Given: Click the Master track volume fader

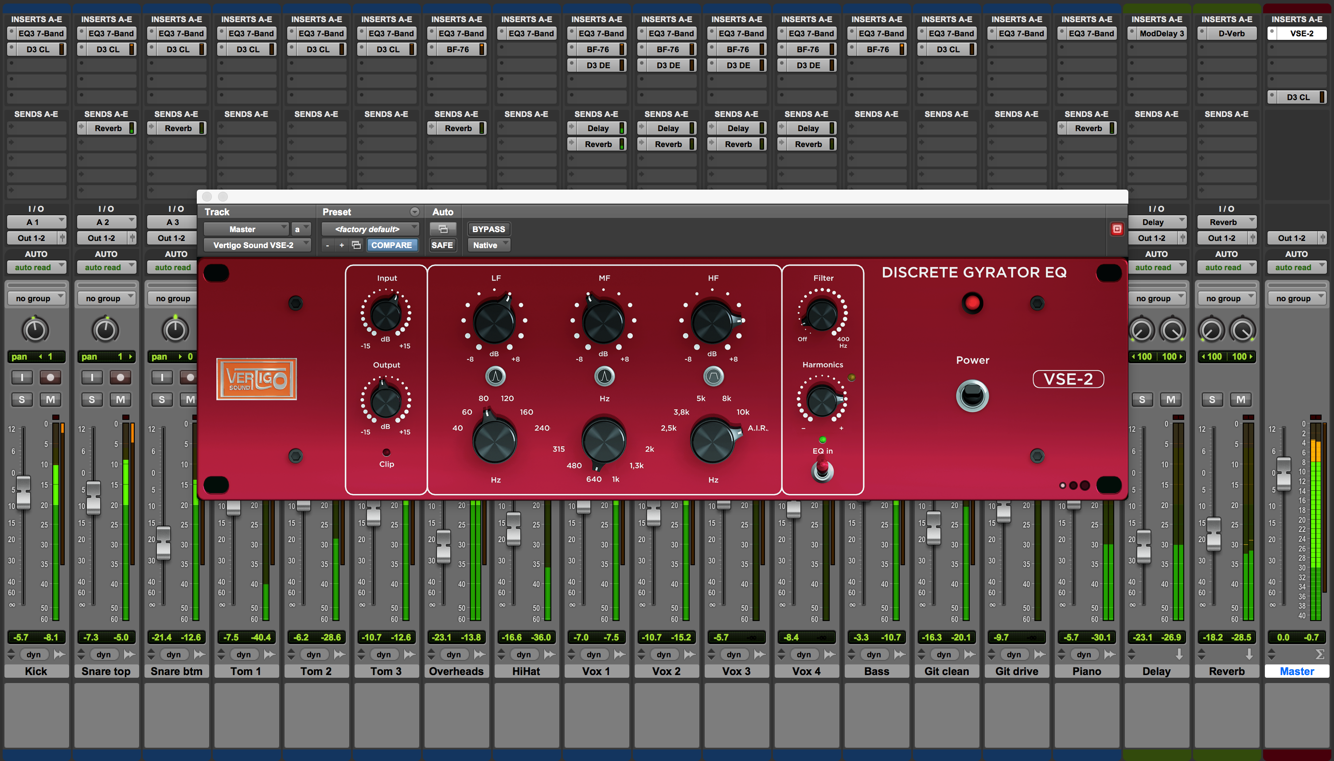Looking at the screenshot, I should click(x=1284, y=474).
